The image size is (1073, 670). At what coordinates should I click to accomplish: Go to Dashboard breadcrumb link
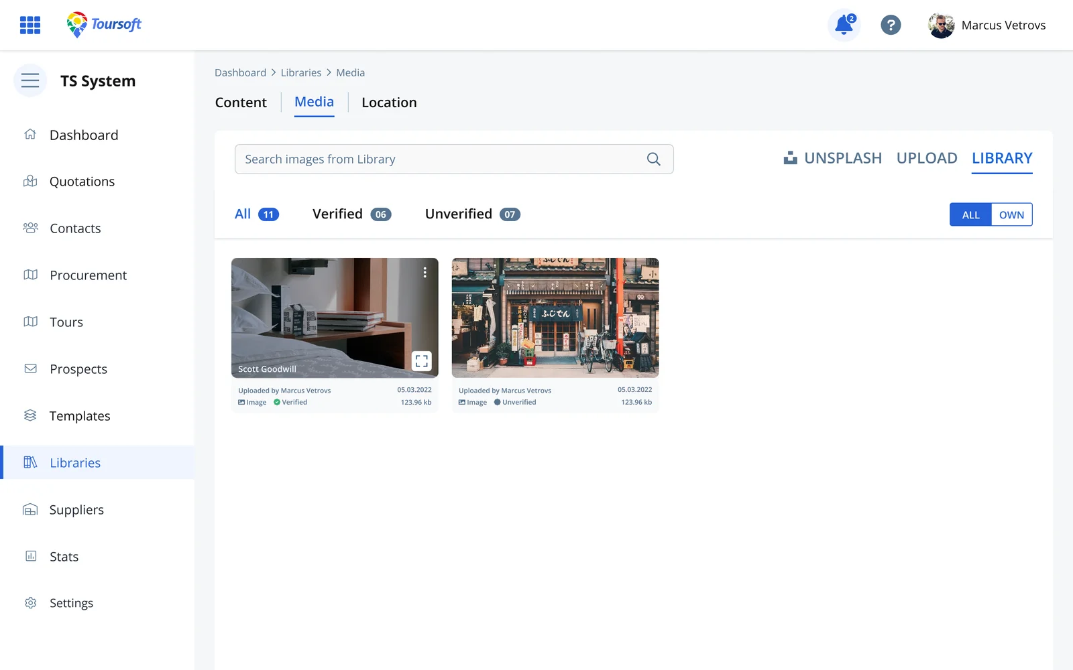pos(240,72)
